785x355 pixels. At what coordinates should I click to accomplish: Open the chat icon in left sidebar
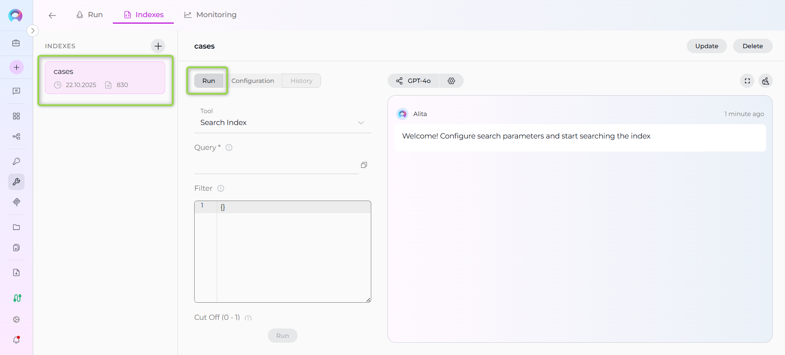[16, 91]
